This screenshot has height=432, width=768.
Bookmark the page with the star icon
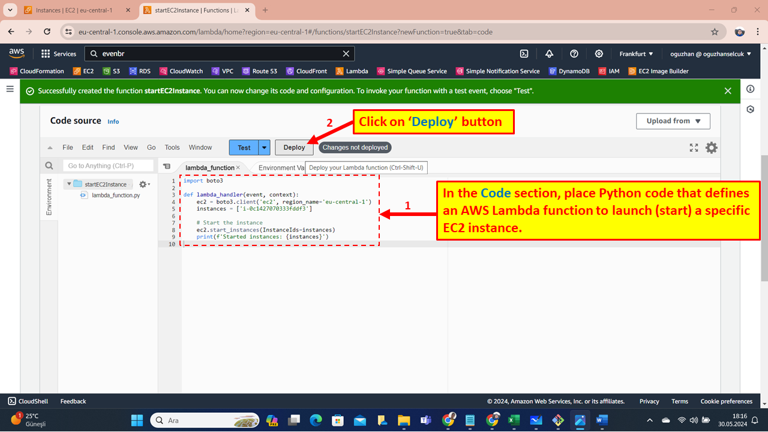tap(715, 32)
